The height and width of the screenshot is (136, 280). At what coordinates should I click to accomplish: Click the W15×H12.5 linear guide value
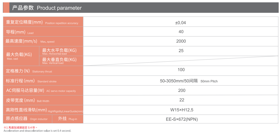(x=182, y=110)
